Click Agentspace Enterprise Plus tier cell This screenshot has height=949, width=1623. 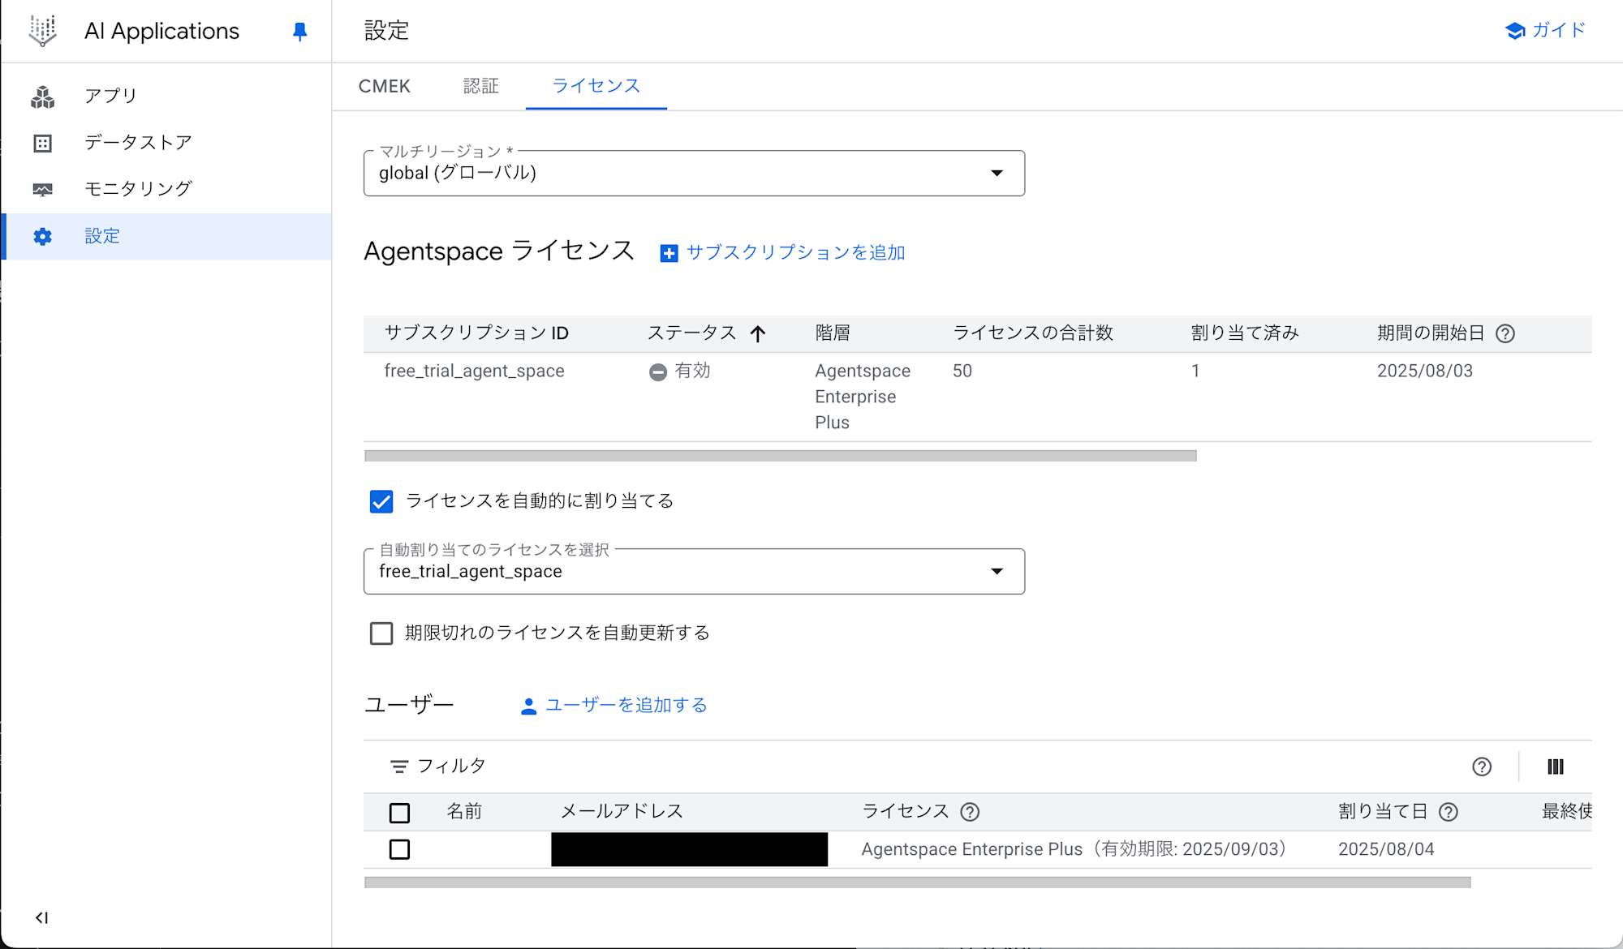pos(863,397)
